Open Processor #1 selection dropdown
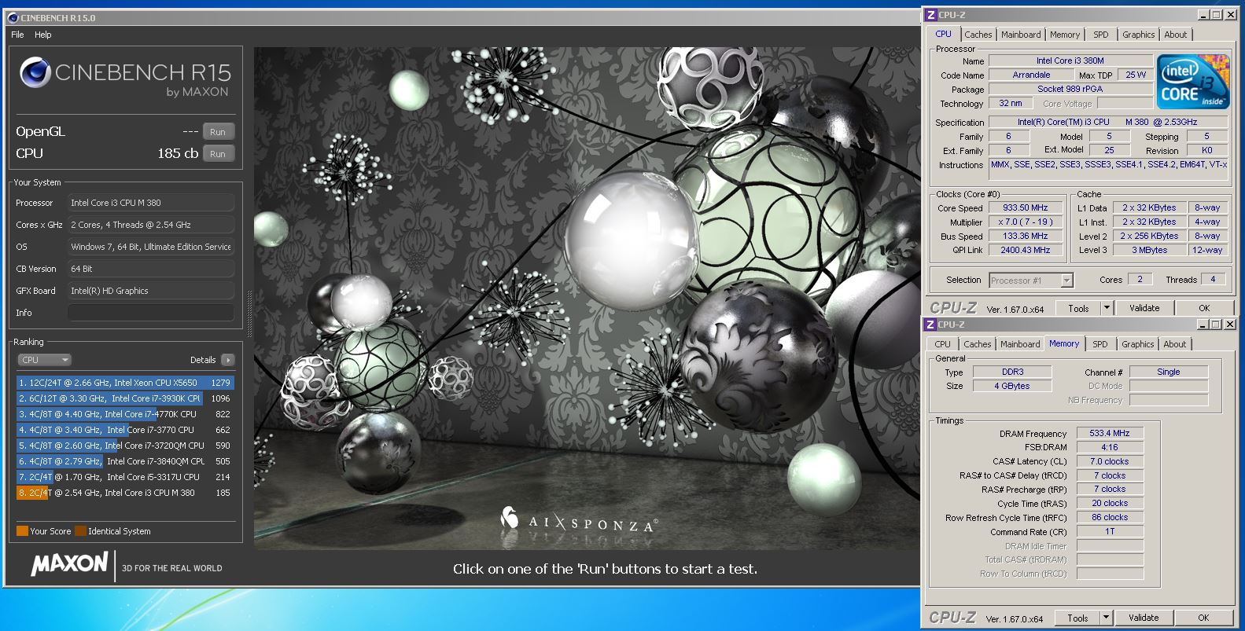 (1031, 281)
